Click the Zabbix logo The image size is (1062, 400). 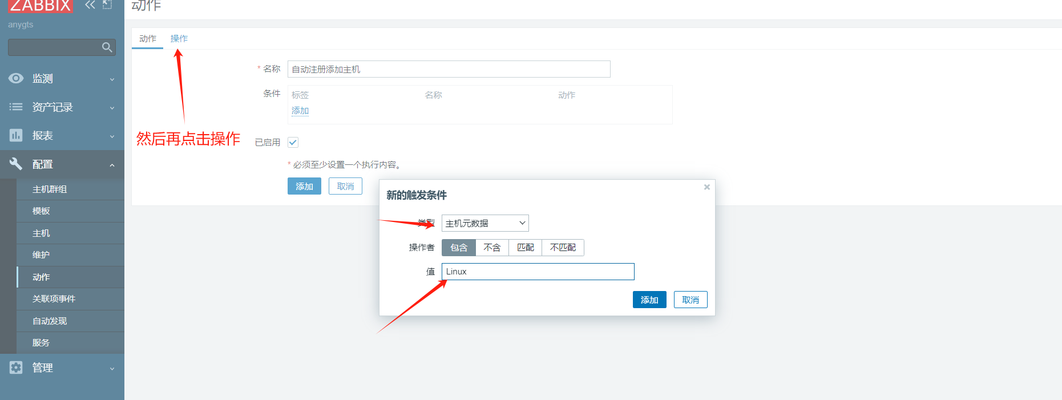40,6
